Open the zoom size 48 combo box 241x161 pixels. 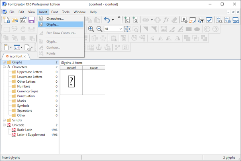(113, 29)
